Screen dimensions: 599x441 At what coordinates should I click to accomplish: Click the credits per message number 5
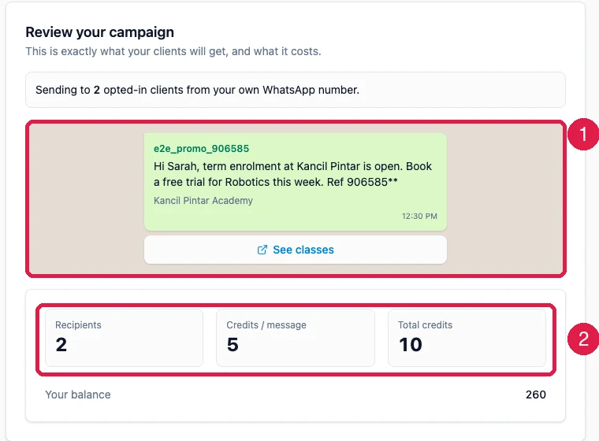point(233,345)
